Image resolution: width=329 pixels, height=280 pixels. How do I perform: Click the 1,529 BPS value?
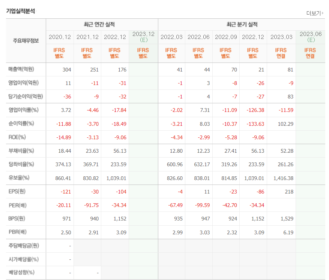click(287, 219)
